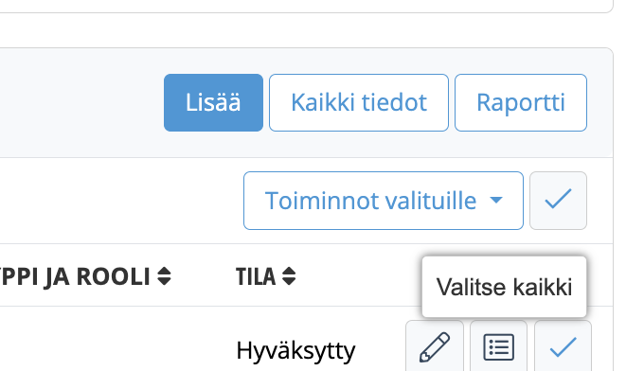Screen dimensions: 644x371
Task: Open the Raportti button
Action: pos(521,102)
